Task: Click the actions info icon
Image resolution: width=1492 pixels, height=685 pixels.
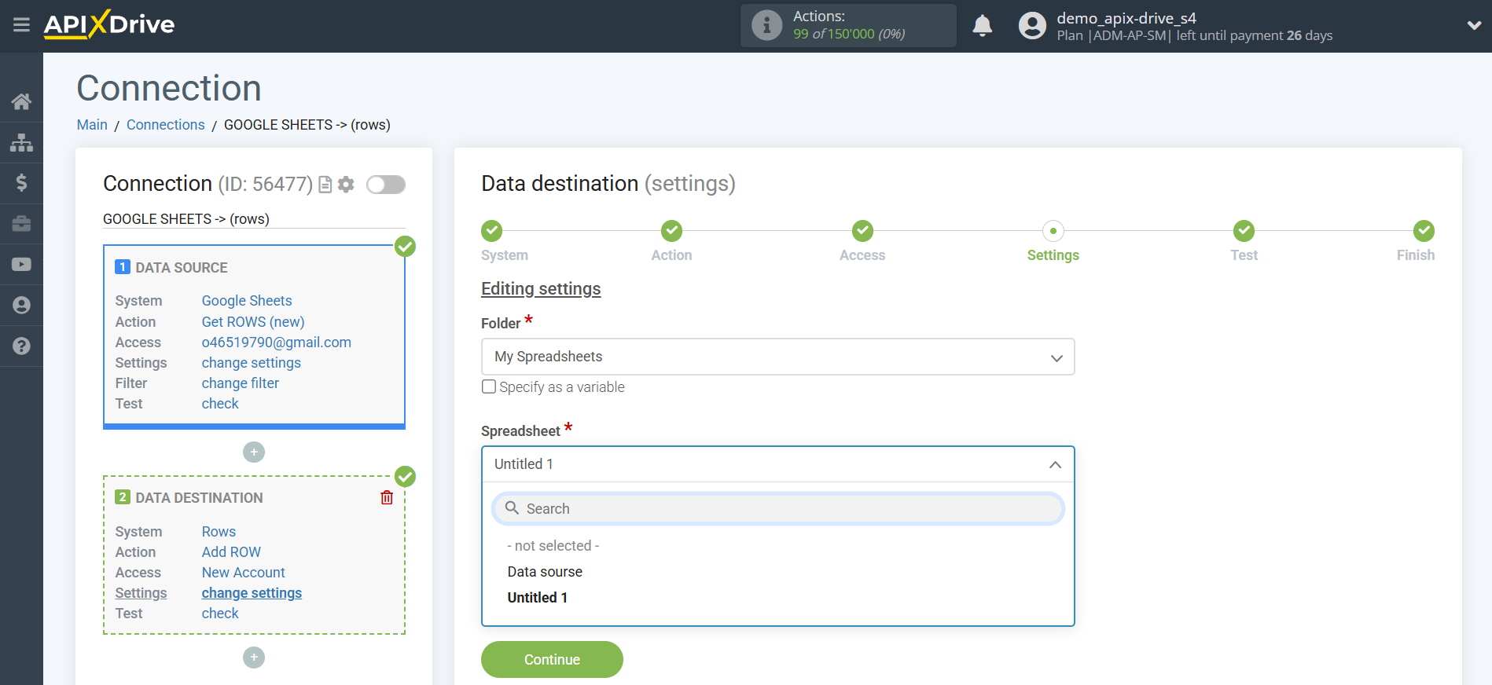Action: (766, 25)
